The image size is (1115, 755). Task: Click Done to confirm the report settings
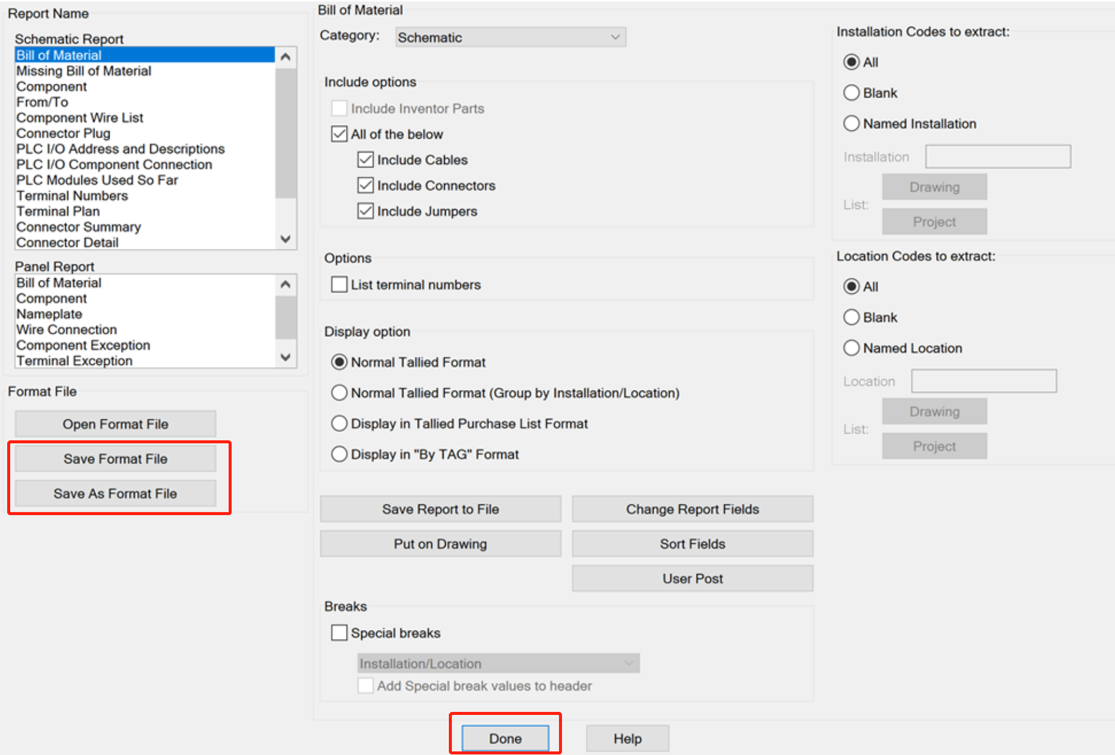tap(505, 738)
